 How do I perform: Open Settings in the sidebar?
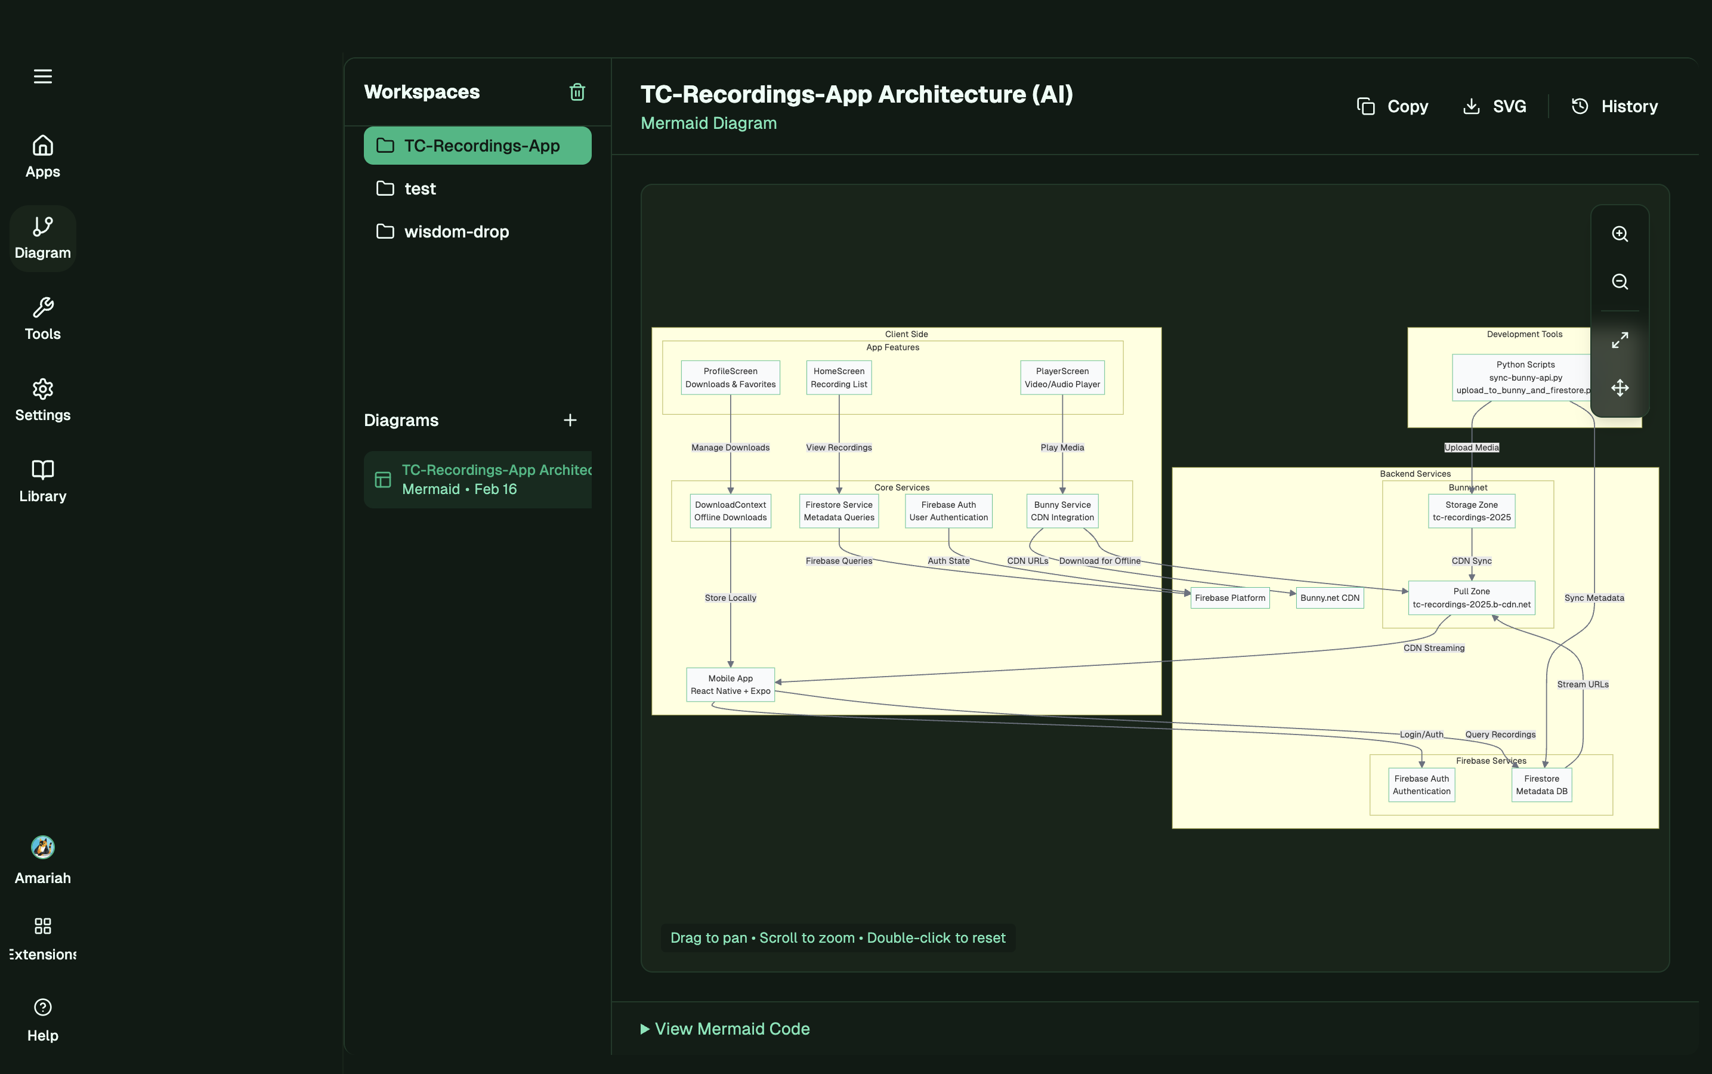click(x=42, y=400)
